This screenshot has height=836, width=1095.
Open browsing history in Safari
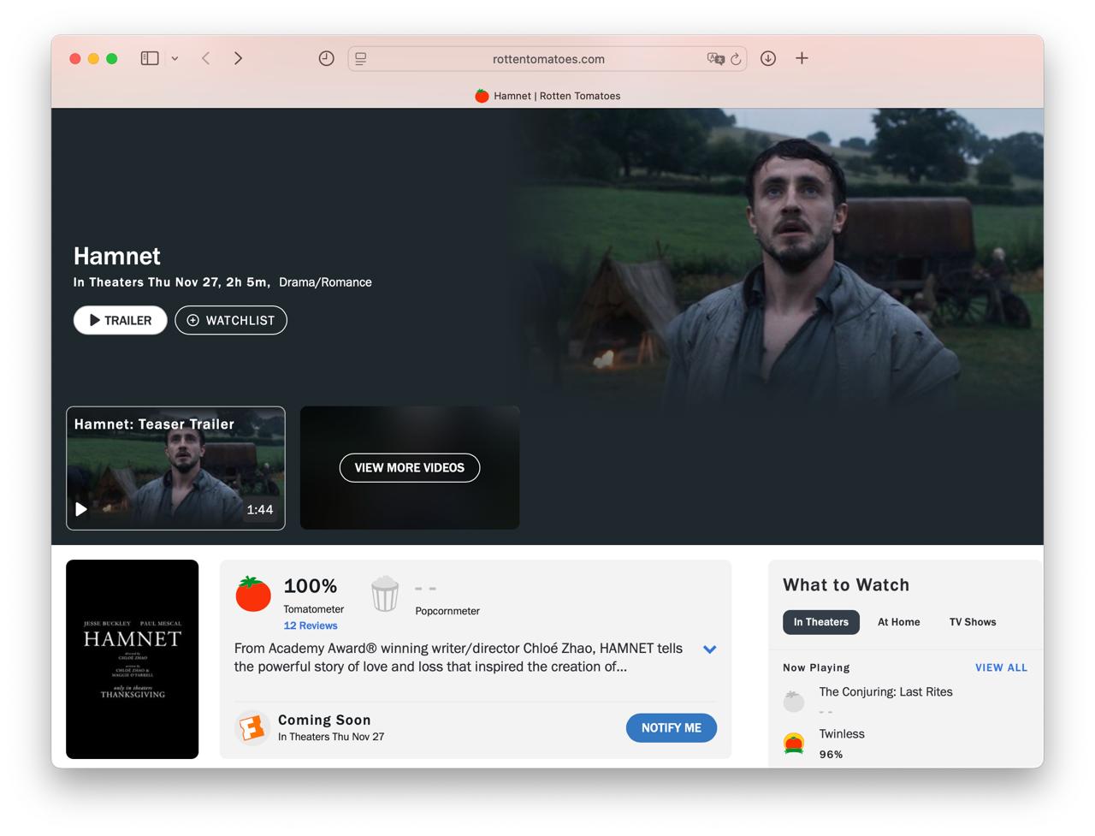(x=326, y=58)
